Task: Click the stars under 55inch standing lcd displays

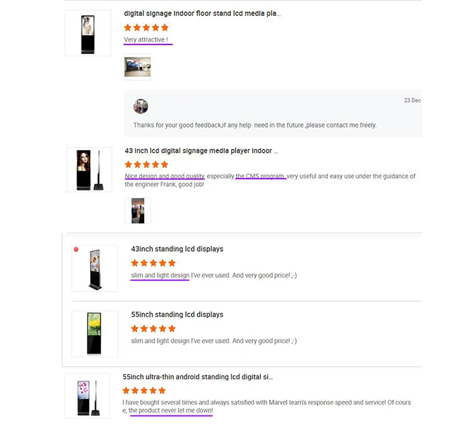Action: click(x=153, y=329)
